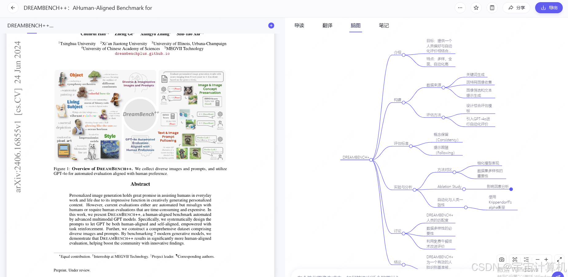The height and width of the screenshot is (277, 568).
Task: Collapse the 讨论 node circle
Action: point(404,233)
